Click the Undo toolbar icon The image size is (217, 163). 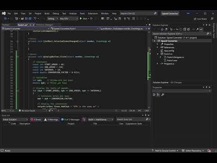click(35, 19)
